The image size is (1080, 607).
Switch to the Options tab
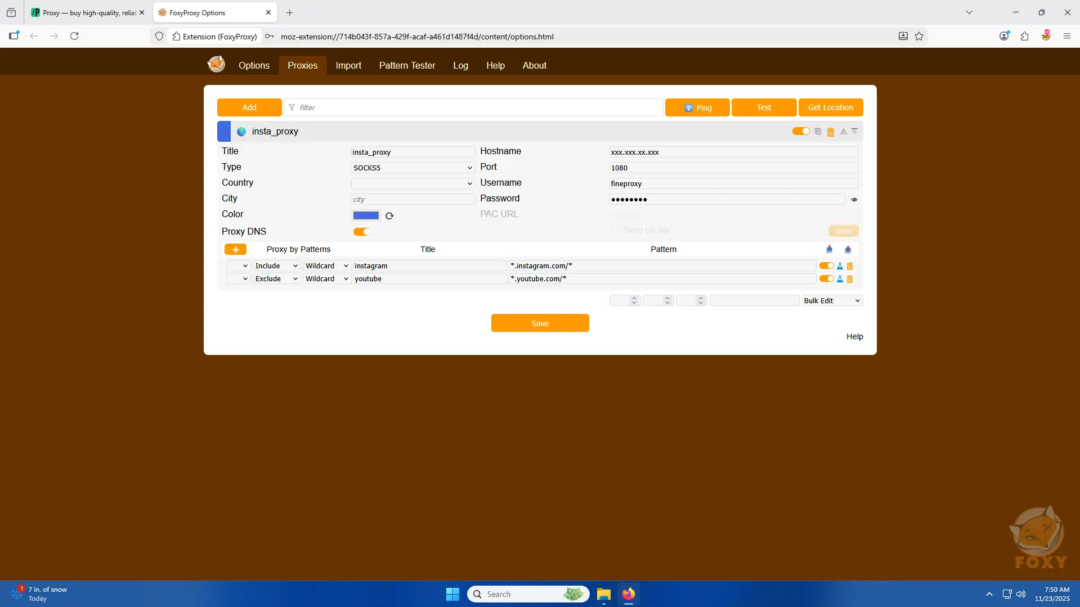254,65
